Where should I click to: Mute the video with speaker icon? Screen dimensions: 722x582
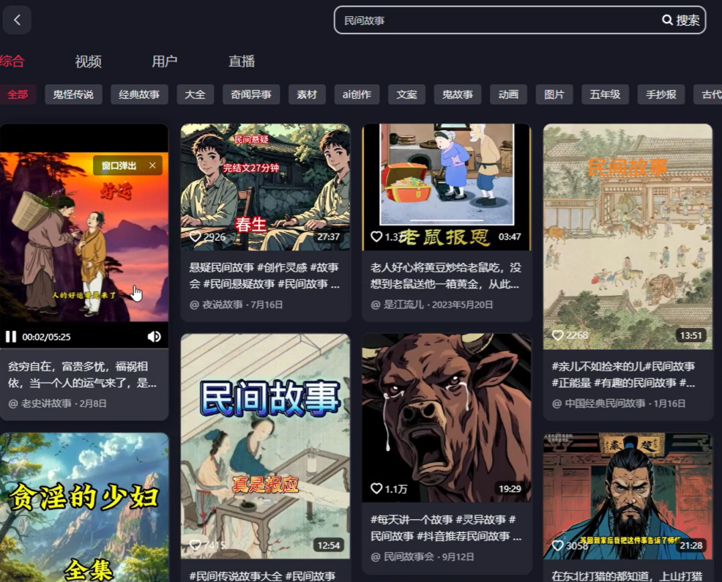pos(154,336)
